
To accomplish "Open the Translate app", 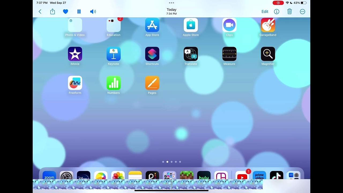I will click(191, 54).
